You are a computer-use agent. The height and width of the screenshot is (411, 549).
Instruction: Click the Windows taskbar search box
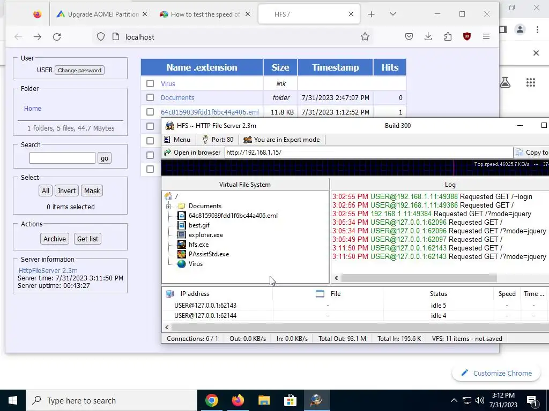[112, 400]
